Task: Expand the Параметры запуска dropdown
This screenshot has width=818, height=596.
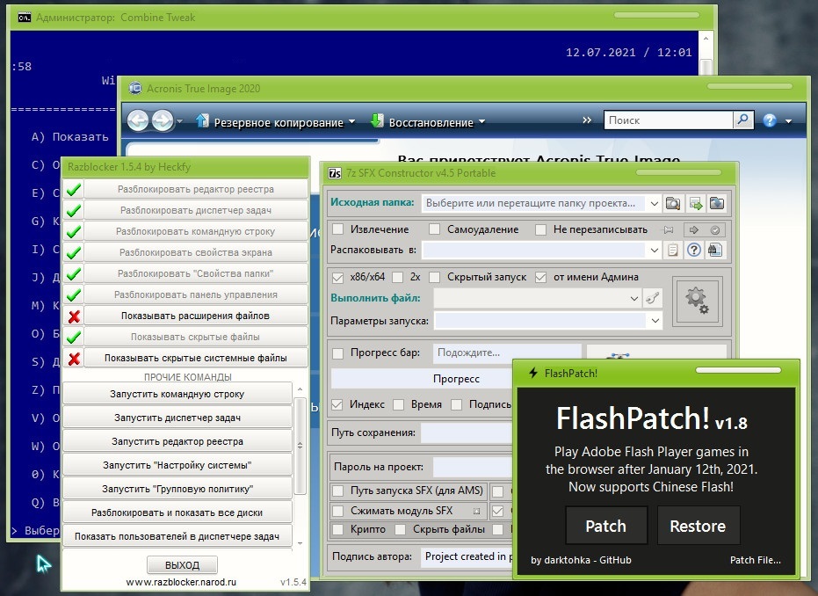Action: [x=655, y=321]
